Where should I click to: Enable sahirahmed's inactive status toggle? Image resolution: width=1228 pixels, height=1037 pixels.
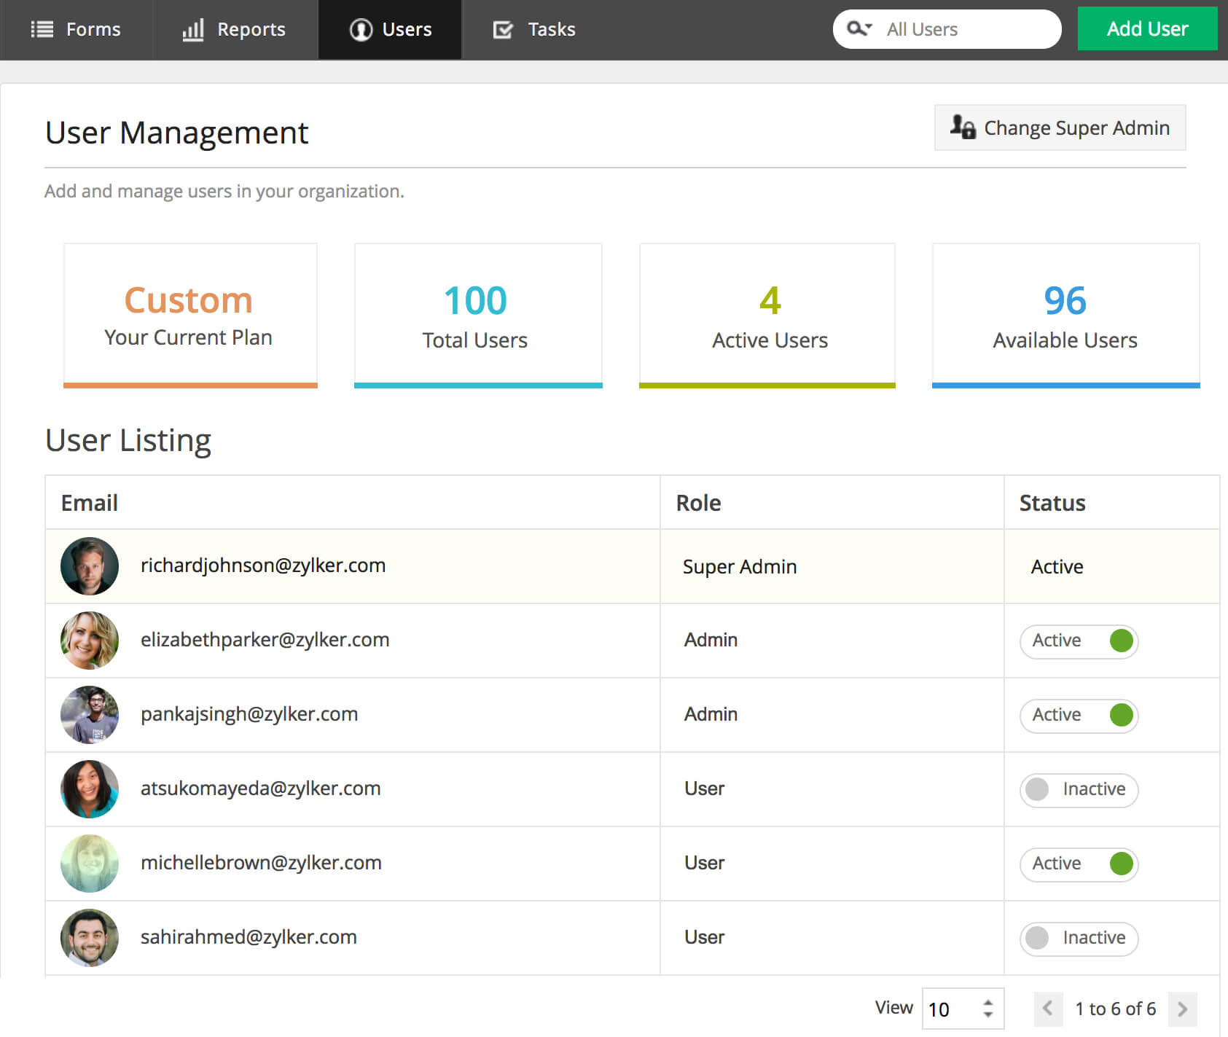tap(1079, 939)
